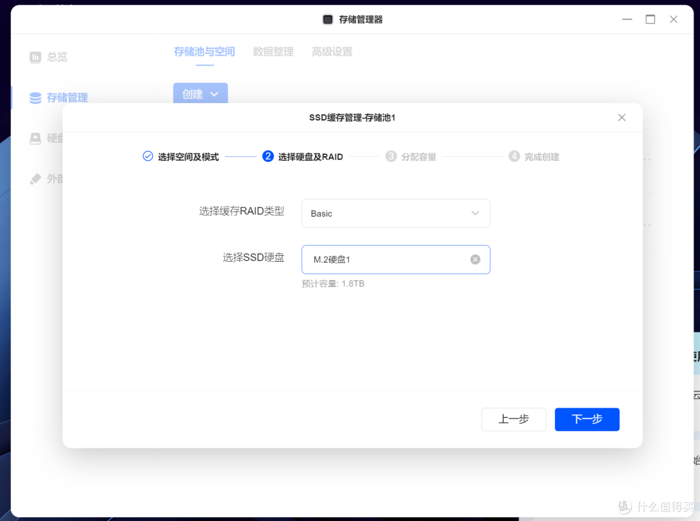The height and width of the screenshot is (521, 700).
Task: Close the 存储管理器 window
Action: point(673,19)
